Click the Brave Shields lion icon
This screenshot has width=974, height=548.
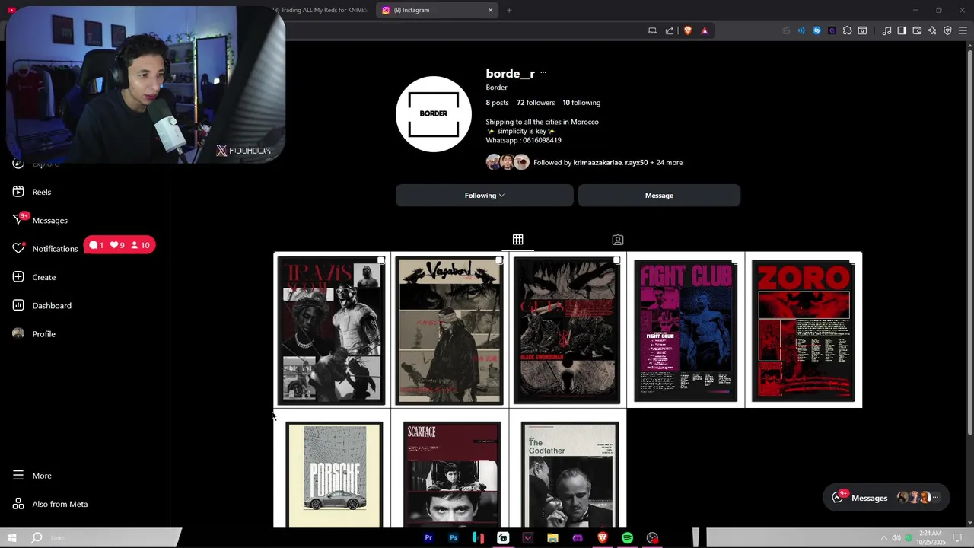point(688,30)
